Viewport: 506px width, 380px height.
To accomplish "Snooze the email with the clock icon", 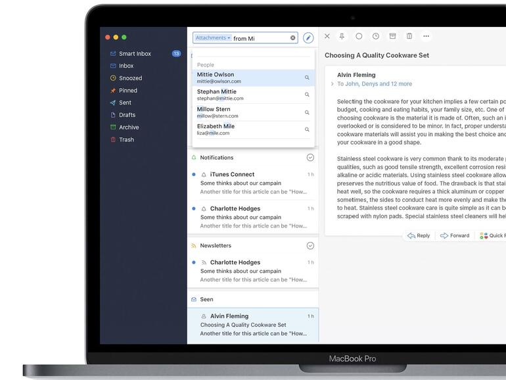I will point(376,36).
